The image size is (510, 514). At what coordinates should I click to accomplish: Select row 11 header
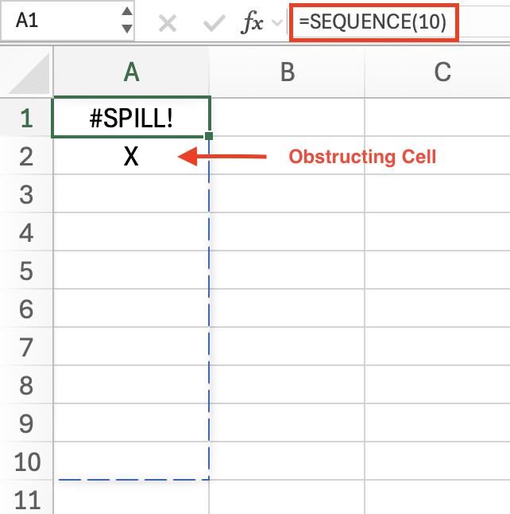pos(26,498)
